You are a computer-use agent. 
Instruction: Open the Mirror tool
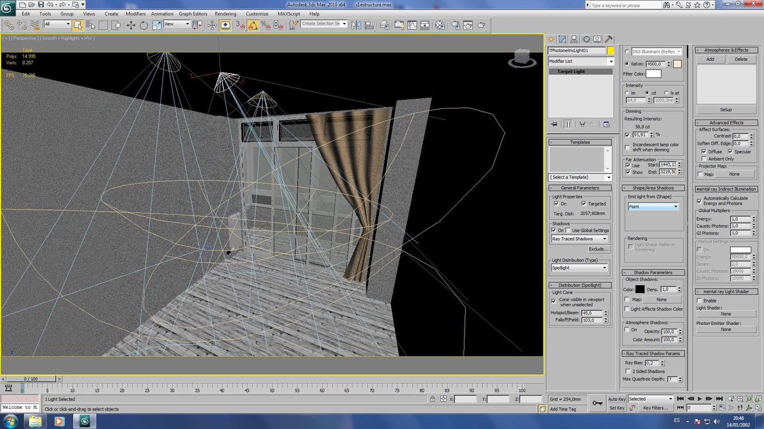[x=357, y=25]
